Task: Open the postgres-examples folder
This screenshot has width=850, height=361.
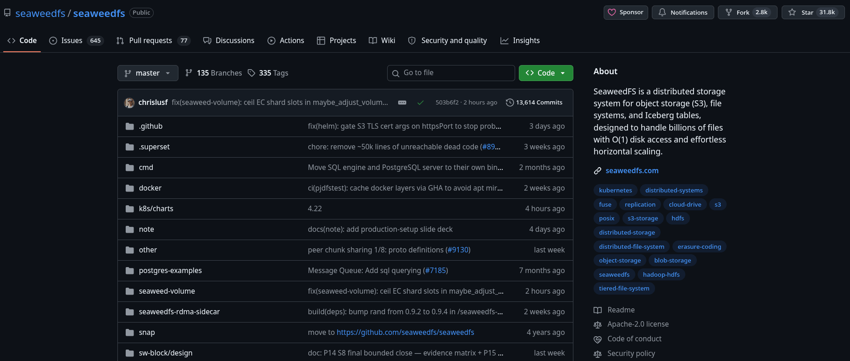Action: click(x=170, y=271)
